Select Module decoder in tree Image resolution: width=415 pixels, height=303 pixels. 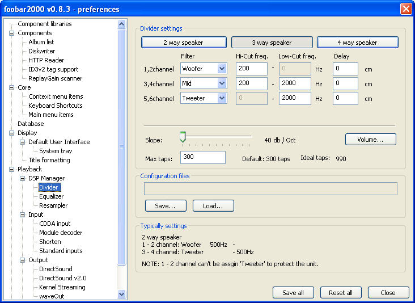[61, 233]
